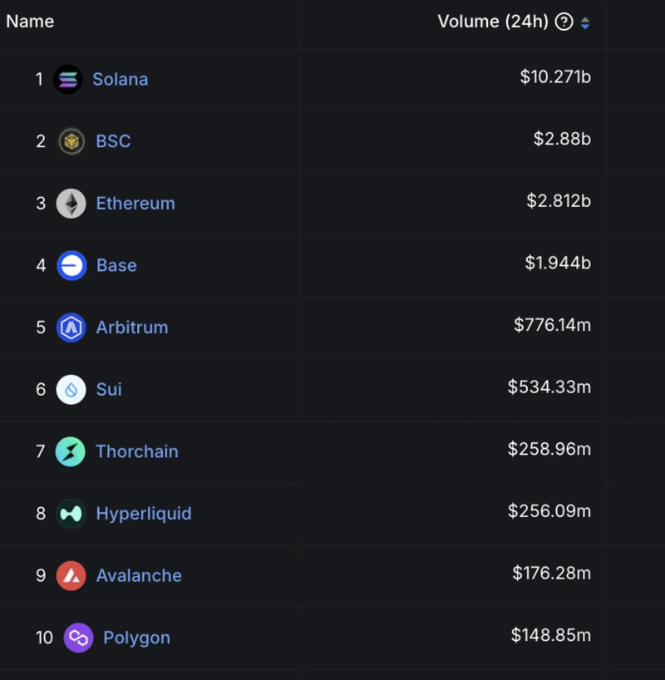The height and width of the screenshot is (680, 665).
Task: Sort by Volume (24h) column header
Action: pyautogui.click(x=492, y=22)
